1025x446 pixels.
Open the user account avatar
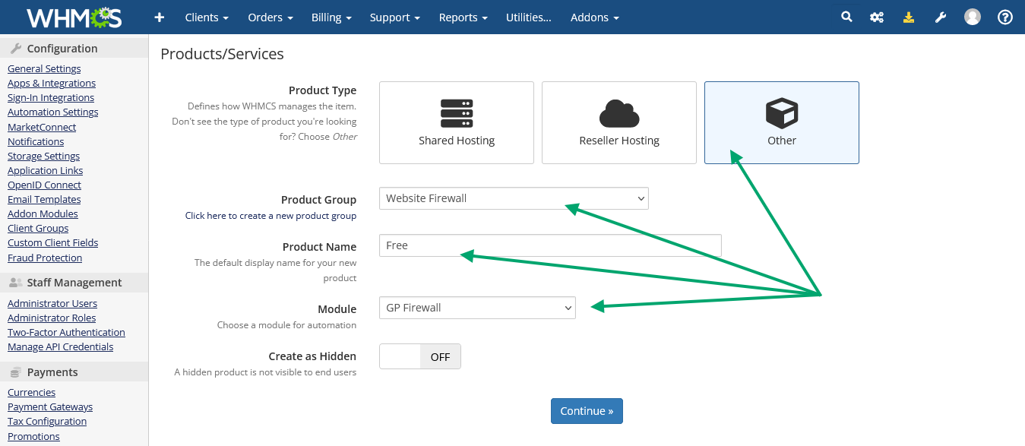click(973, 17)
